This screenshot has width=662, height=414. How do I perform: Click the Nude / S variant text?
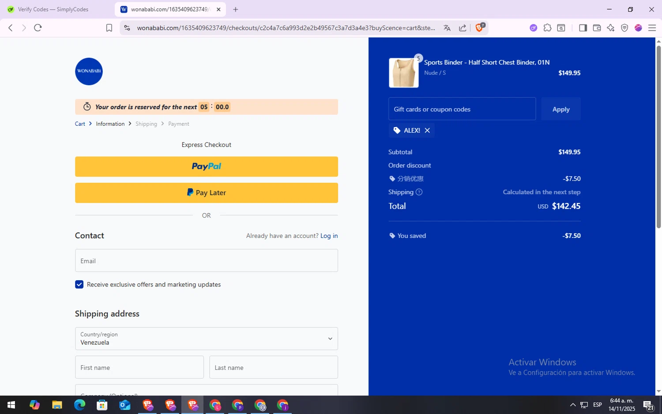(435, 73)
